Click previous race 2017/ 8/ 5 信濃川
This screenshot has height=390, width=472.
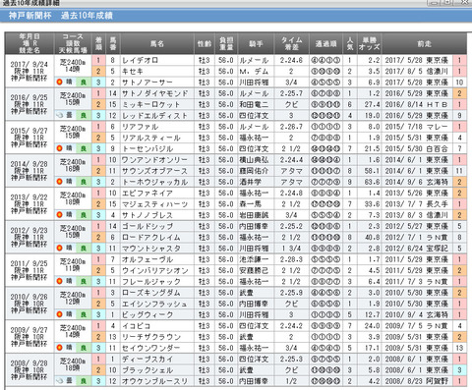coord(417,72)
